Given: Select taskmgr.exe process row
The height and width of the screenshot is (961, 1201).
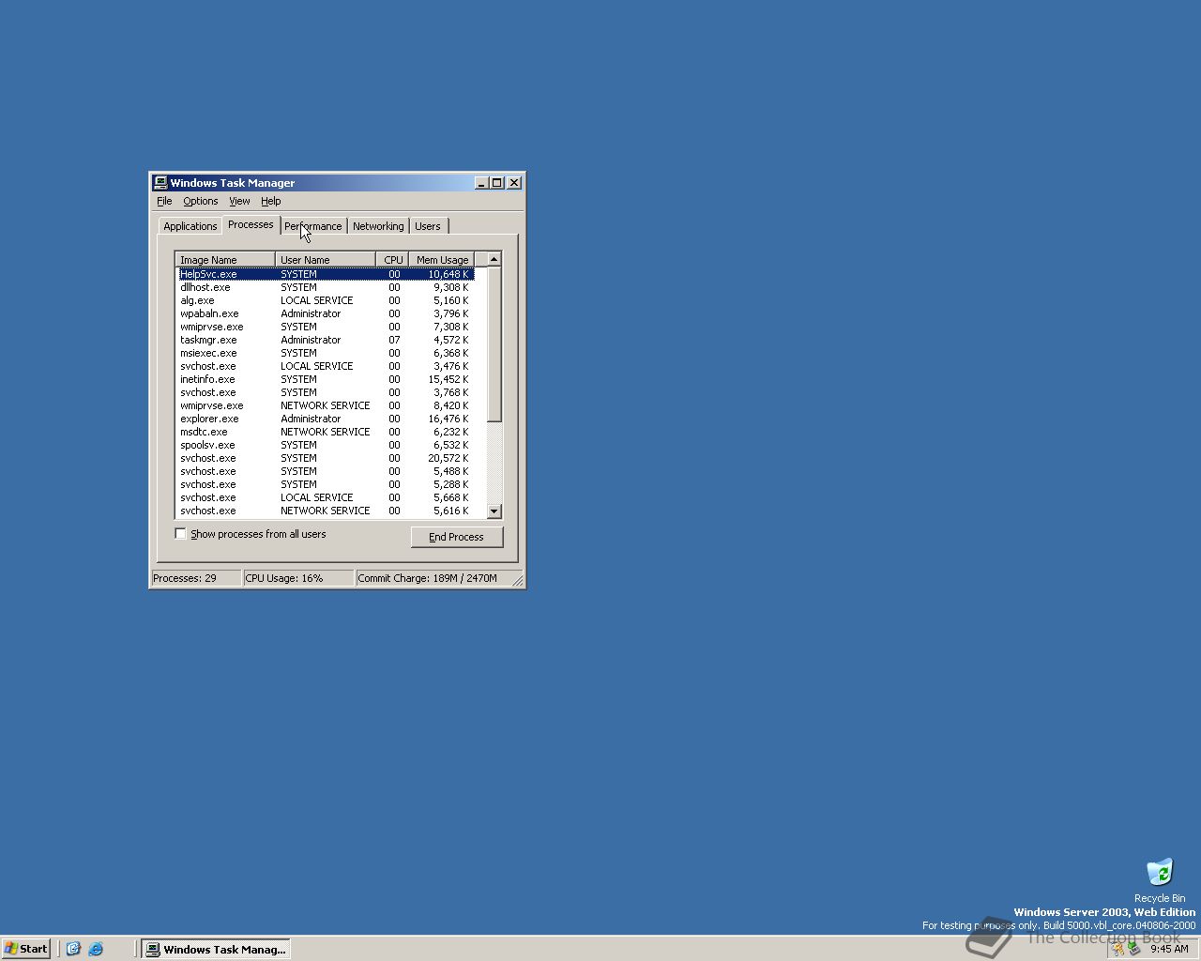Looking at the screenshot, I should pos(327,340).
